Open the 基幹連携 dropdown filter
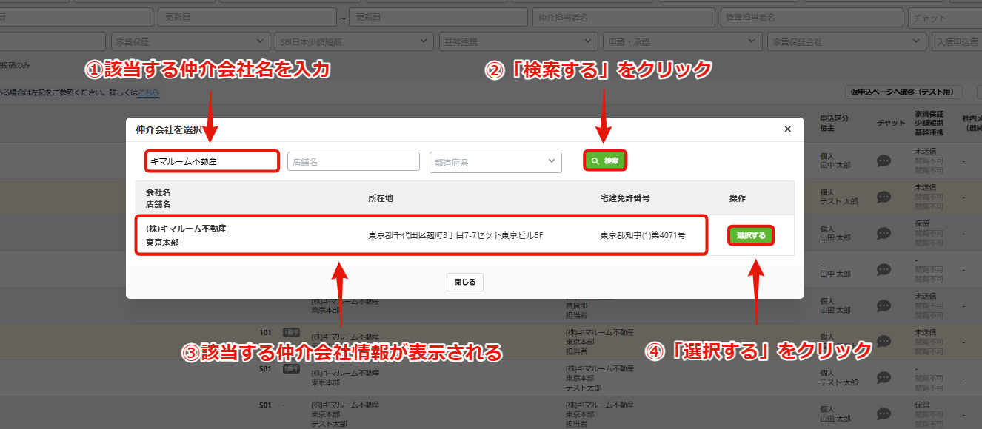 518,42
